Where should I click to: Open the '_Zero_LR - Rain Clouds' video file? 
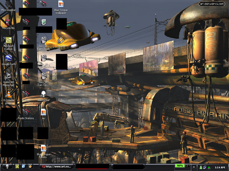coord(44,43)
